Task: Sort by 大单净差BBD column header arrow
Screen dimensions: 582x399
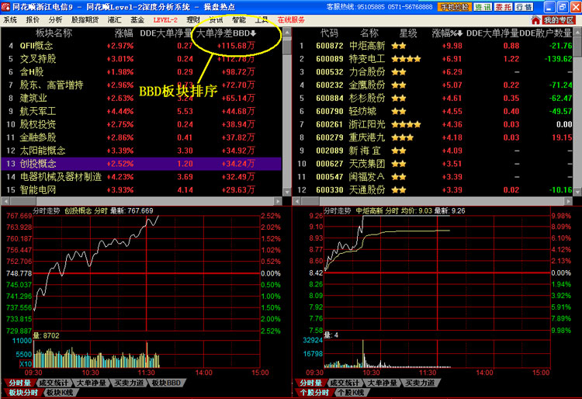Action: point(253,33)
